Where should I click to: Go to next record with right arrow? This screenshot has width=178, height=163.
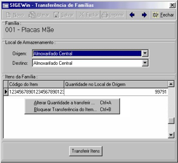point(144,15)
